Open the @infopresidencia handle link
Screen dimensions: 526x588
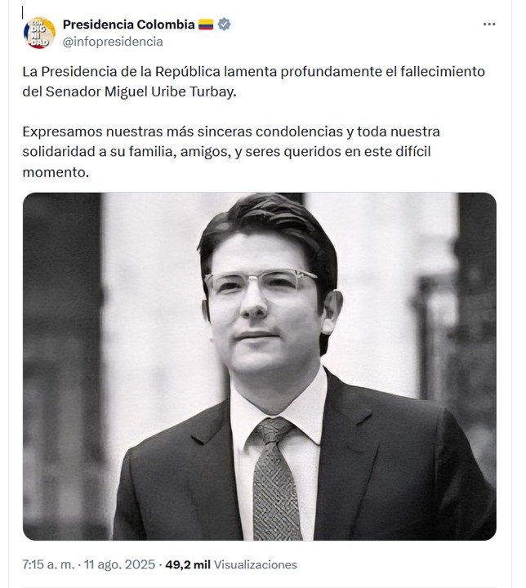tap(113, 42)
